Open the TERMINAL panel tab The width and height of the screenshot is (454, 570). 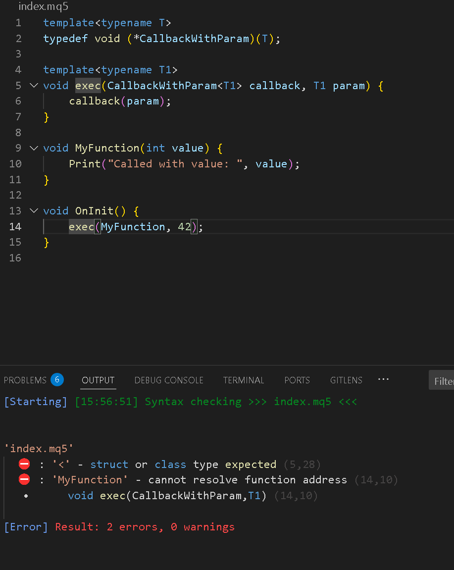click(x=244, y=380)
